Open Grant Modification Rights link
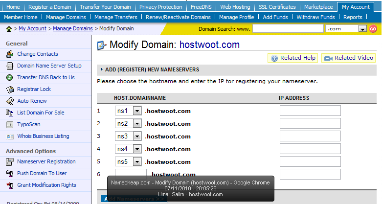382x204 pixels. [46, 185]
